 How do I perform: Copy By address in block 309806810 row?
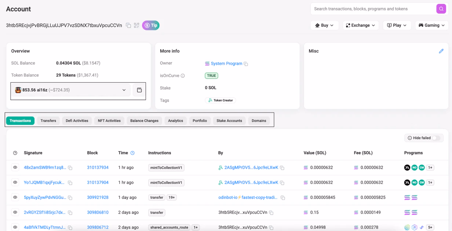[271, 213]
